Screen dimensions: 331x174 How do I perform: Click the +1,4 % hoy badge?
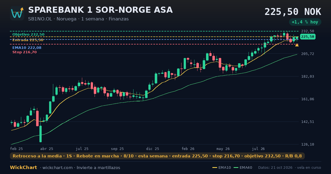point(305,22)
